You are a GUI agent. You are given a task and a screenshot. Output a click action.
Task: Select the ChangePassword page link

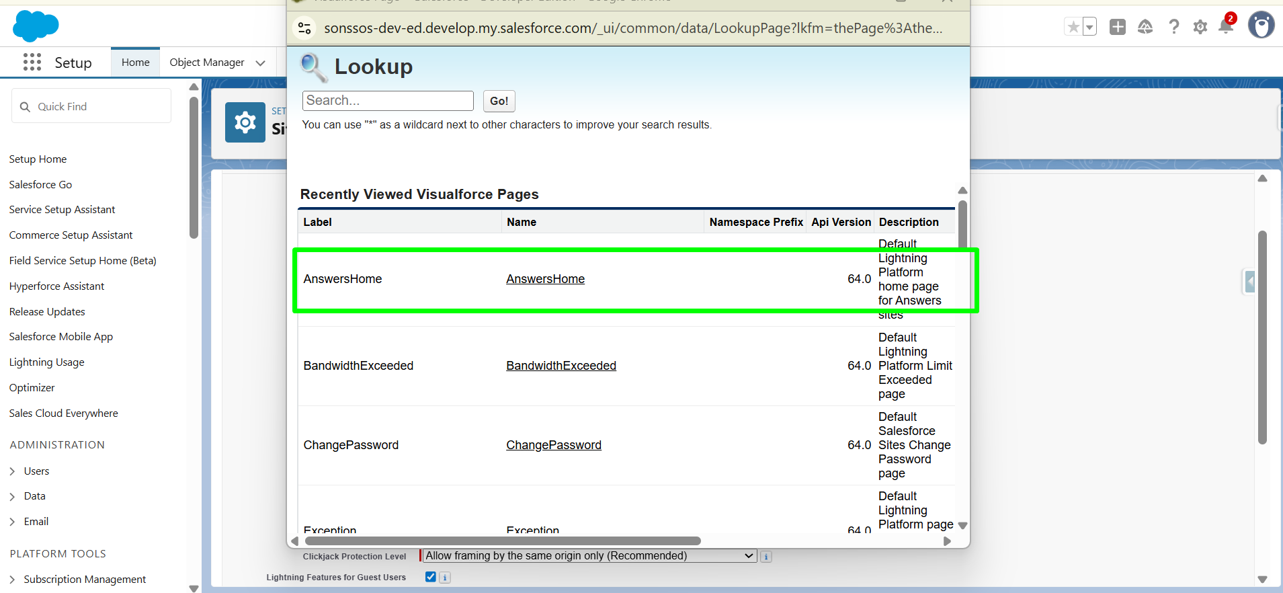pos(554,445)
